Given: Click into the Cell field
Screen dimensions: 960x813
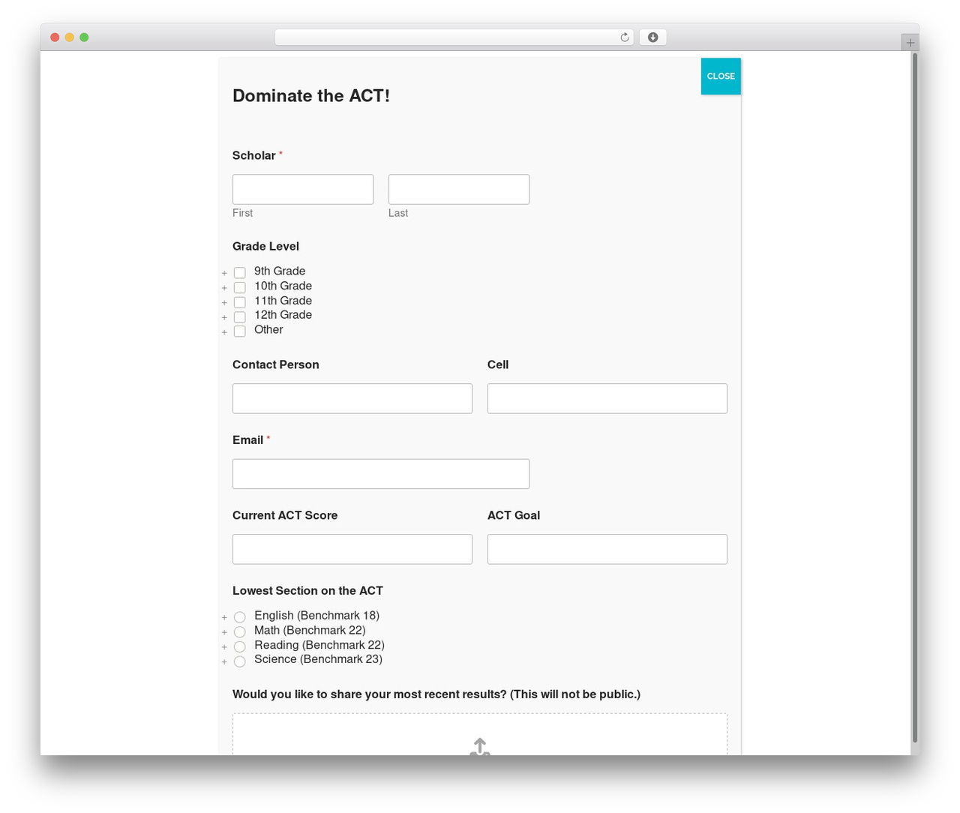Looking at the screenshot, I should coord(607,399).
